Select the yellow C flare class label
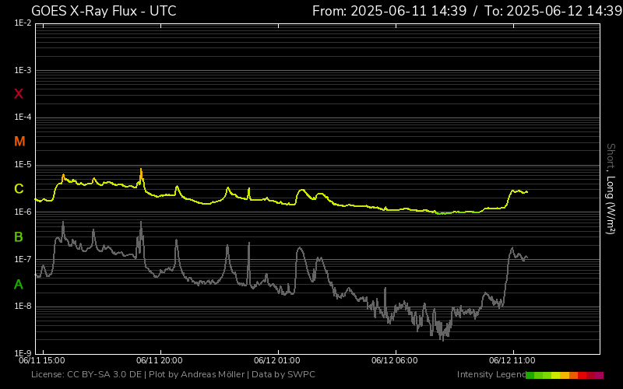 point(19,189)
